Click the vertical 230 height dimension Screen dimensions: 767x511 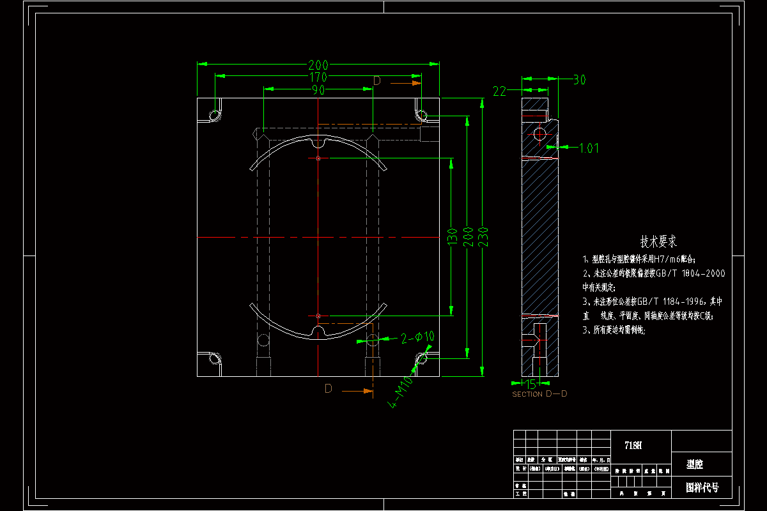(483, 237)
